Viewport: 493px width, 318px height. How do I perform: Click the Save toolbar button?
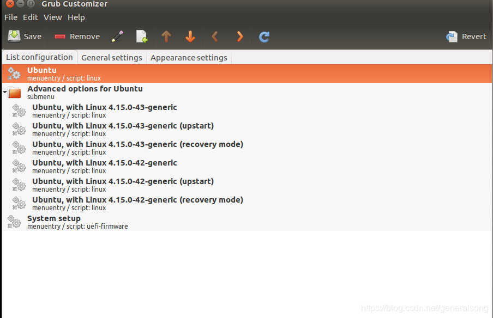coord(25,36)
